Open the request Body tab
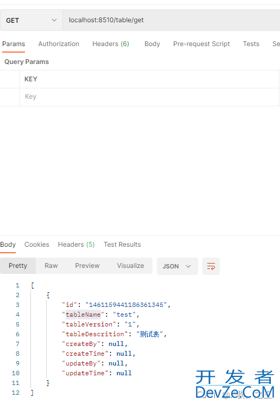Viewport: 280px width, 404px height. 152,44
